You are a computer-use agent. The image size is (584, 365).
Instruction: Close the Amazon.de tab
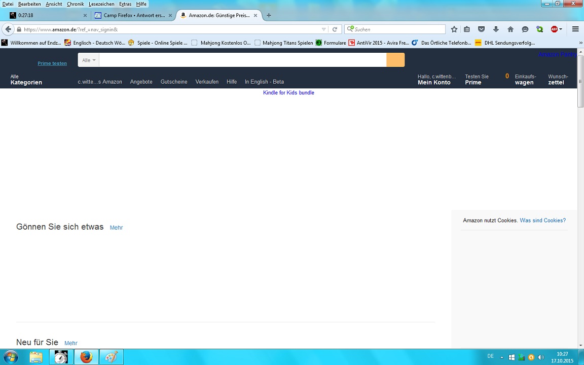(x=255, y=15)
